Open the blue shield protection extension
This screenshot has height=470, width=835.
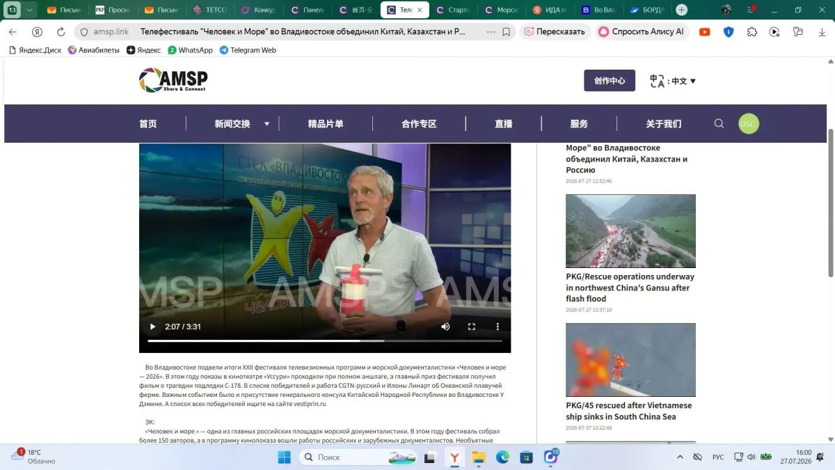coord(729,32)
